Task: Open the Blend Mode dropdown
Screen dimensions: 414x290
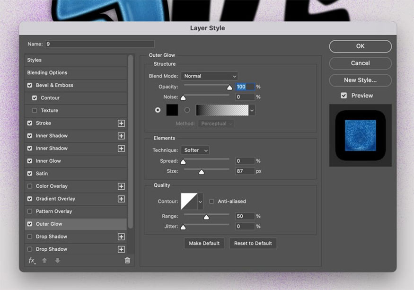Action: click(x=209, y=76)
